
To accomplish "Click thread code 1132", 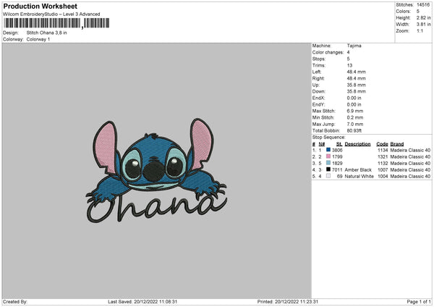I will click(x=383, y=163).
